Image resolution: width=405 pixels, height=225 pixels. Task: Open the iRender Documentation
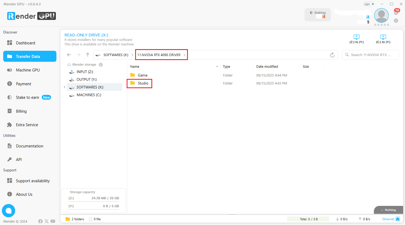(30, 146)
